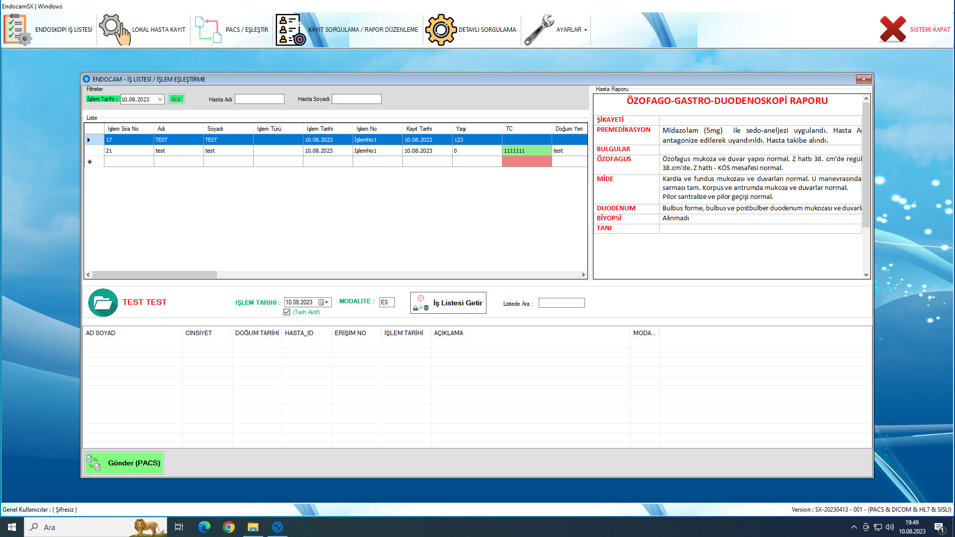The height and width of the screenshot is (537, 955).
Task: Click Lokal Hasta Kayıt gear-hand icon
Action: click(x=114, y=30)
